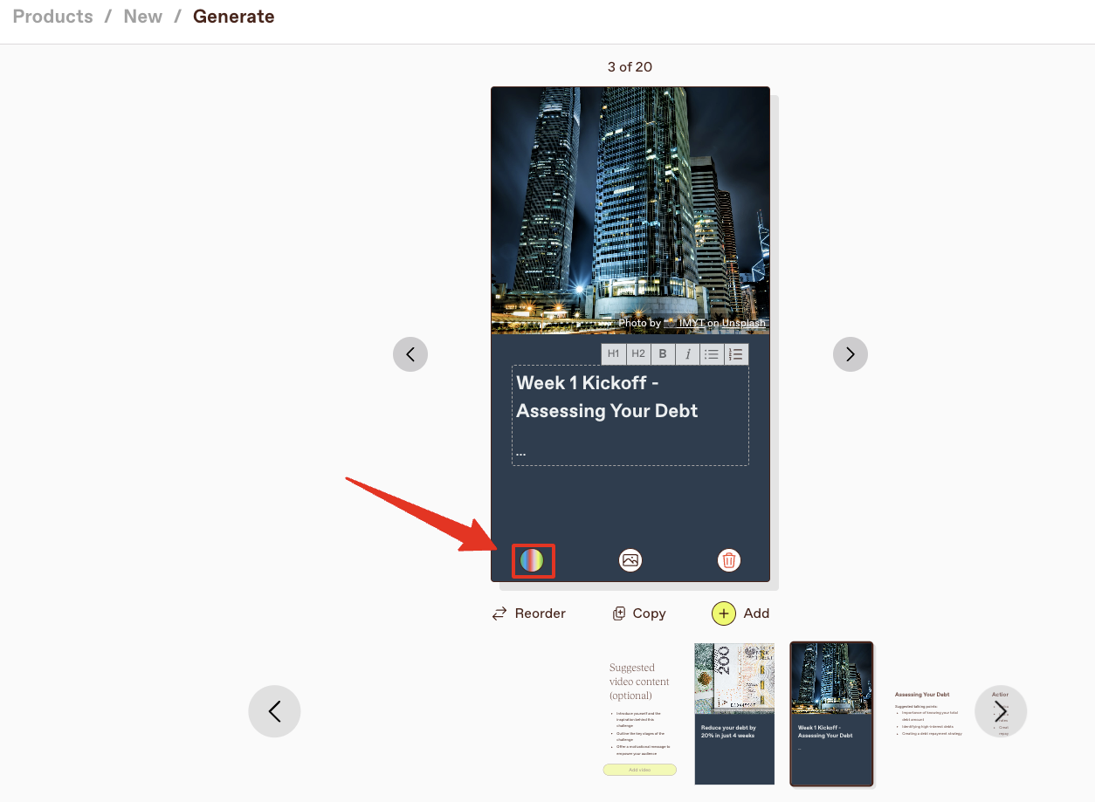Click the '3 of 20' slide counter

coord(630,67)
